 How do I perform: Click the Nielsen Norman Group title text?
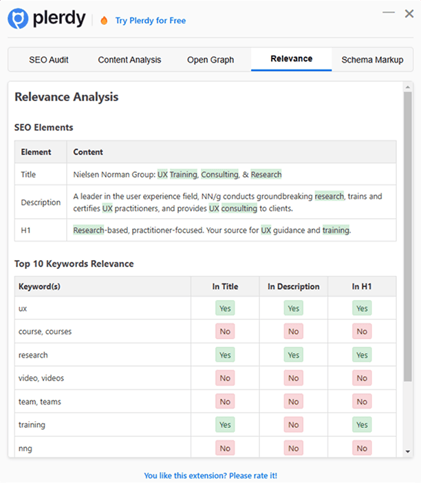(x=177, y=174)
